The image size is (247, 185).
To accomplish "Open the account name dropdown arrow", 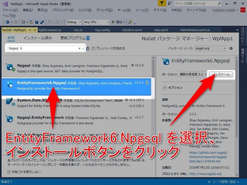I will point(238,10).
